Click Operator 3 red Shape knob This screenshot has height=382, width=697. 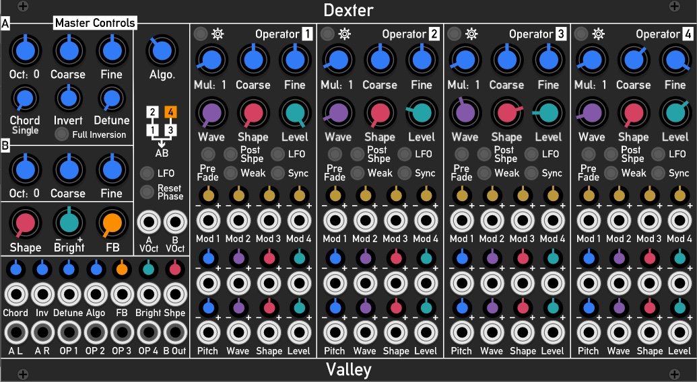[x=507, y=113]
